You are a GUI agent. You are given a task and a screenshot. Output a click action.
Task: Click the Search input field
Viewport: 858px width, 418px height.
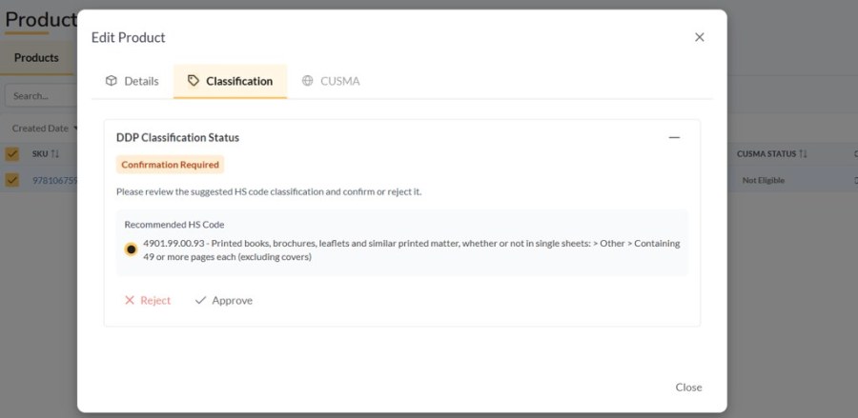coord(41,95)
